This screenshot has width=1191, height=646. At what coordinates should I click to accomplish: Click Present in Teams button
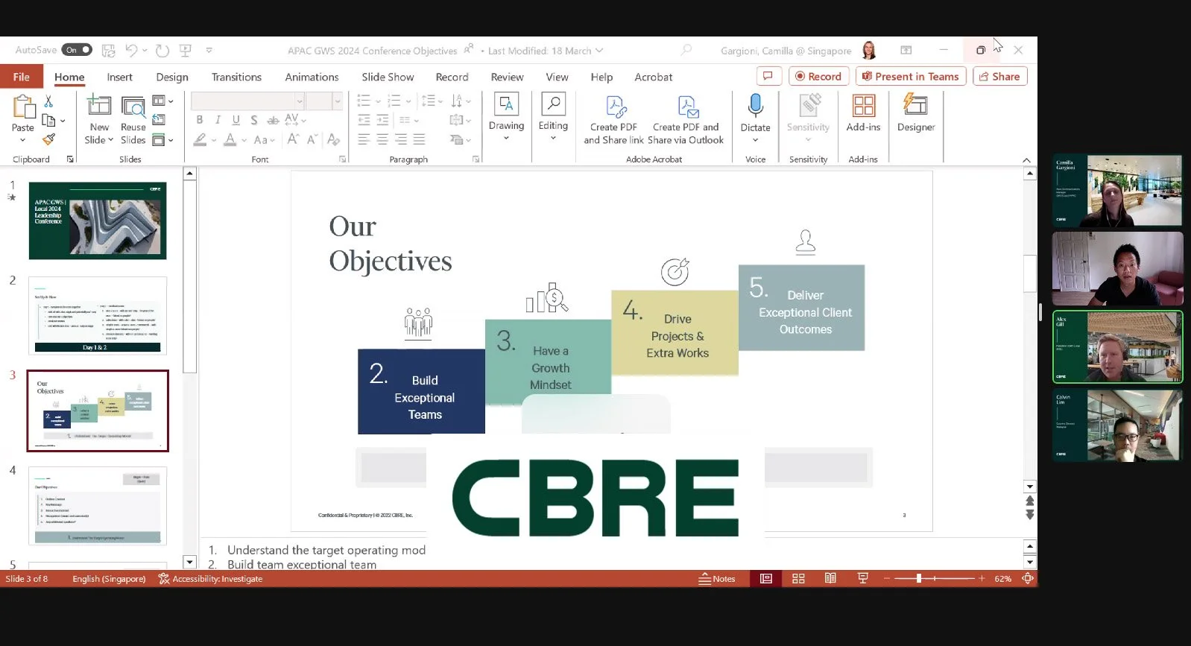click(911, 76)
